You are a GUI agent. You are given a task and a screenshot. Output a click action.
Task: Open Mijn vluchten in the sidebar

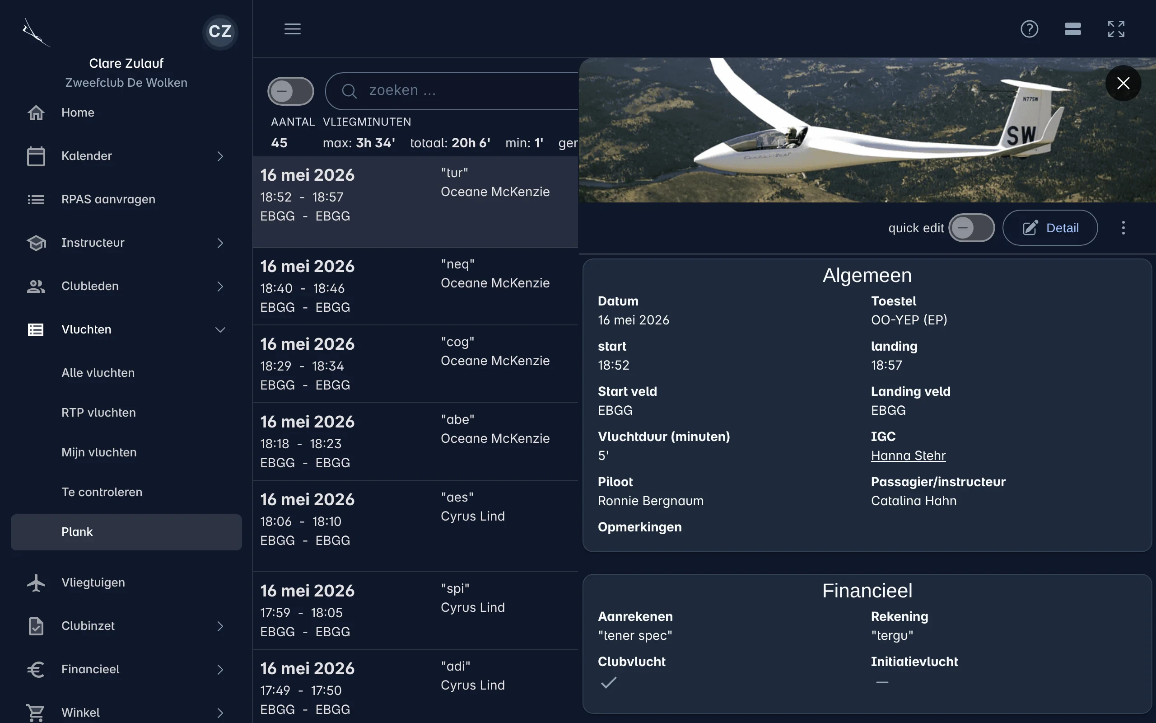click(126, 452)
